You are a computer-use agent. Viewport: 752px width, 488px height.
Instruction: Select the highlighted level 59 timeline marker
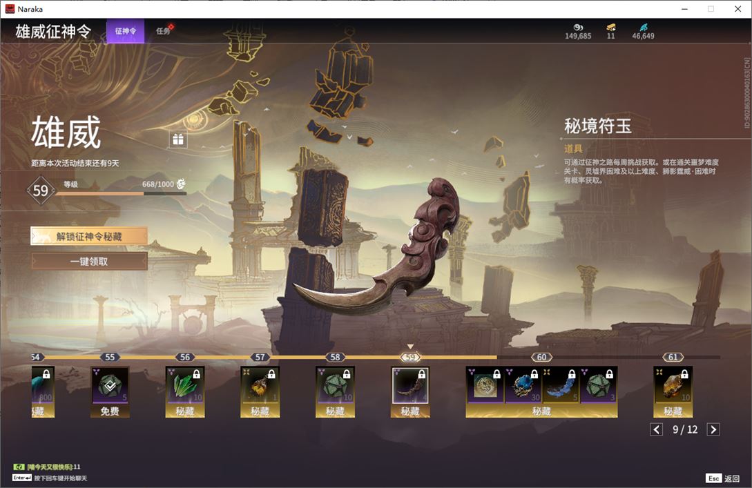tap(410, 357)
